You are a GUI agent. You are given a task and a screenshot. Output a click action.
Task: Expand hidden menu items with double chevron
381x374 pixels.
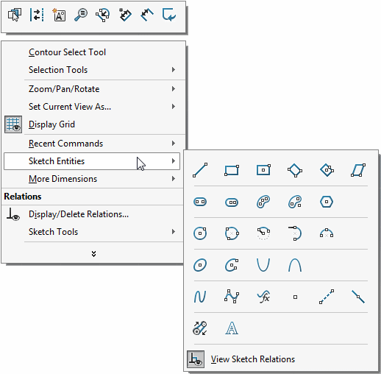pyautogui.click(x=93, y=254)
